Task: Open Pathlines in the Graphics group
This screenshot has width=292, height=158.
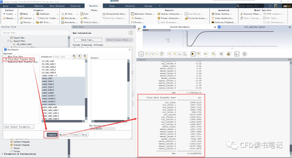Action: click(43, 14)
